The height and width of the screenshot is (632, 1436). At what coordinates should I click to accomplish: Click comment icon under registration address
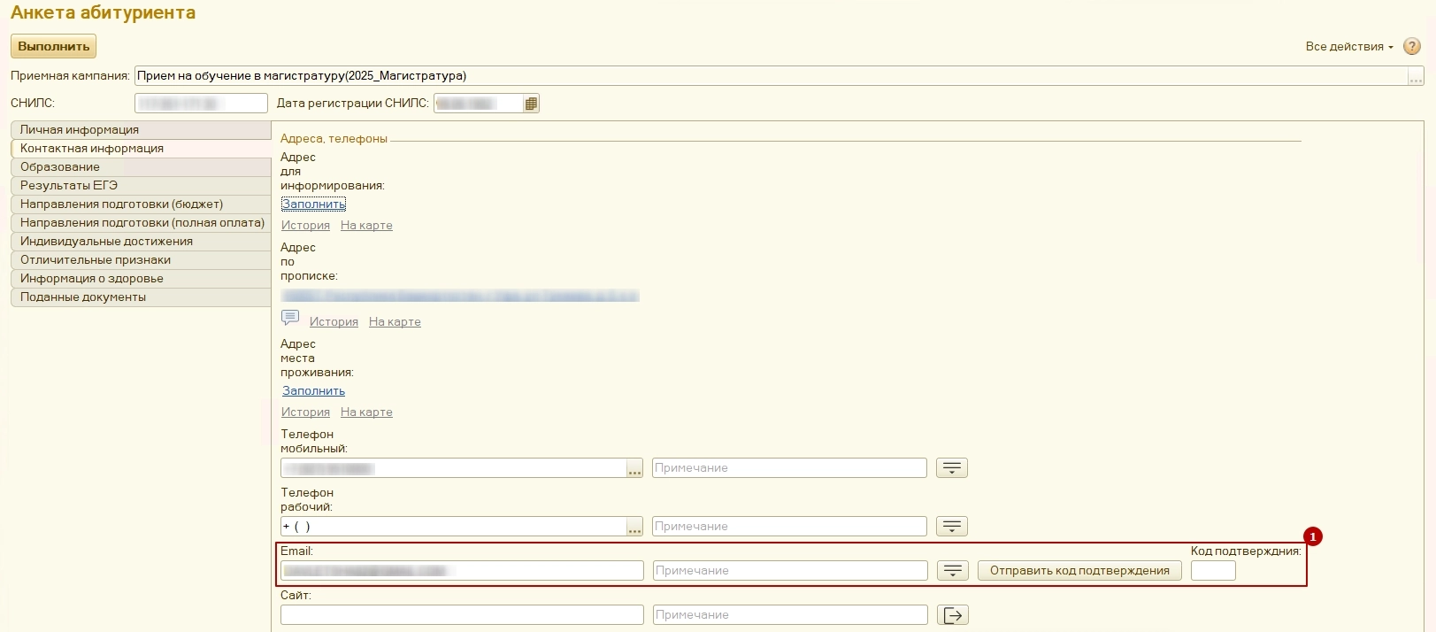point(290,317)
